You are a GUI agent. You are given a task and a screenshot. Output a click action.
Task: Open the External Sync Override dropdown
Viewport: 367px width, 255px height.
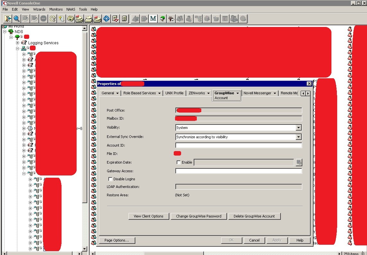[298, 137]
